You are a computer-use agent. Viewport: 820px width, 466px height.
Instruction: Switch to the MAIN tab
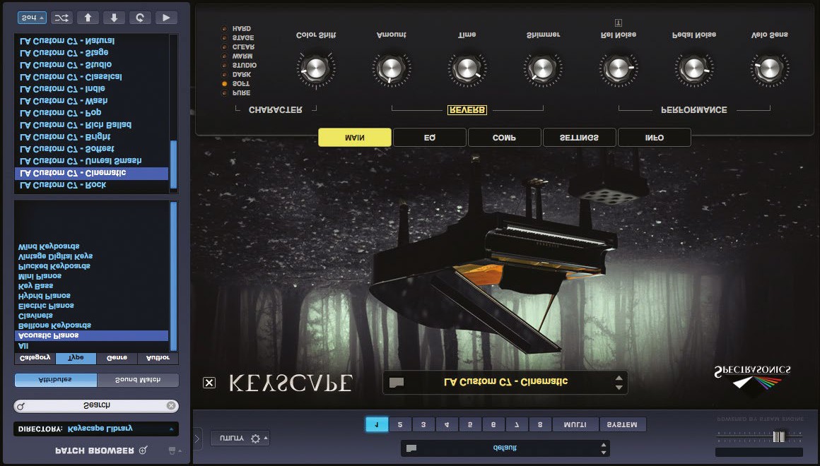355,138
